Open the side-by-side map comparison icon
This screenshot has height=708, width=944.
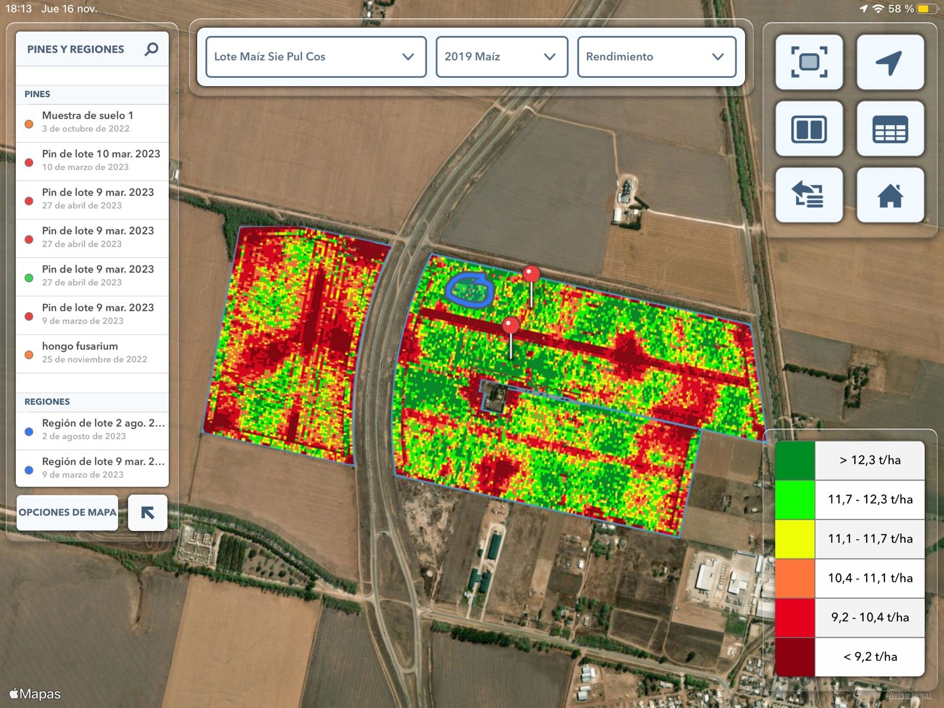point(809,129)
